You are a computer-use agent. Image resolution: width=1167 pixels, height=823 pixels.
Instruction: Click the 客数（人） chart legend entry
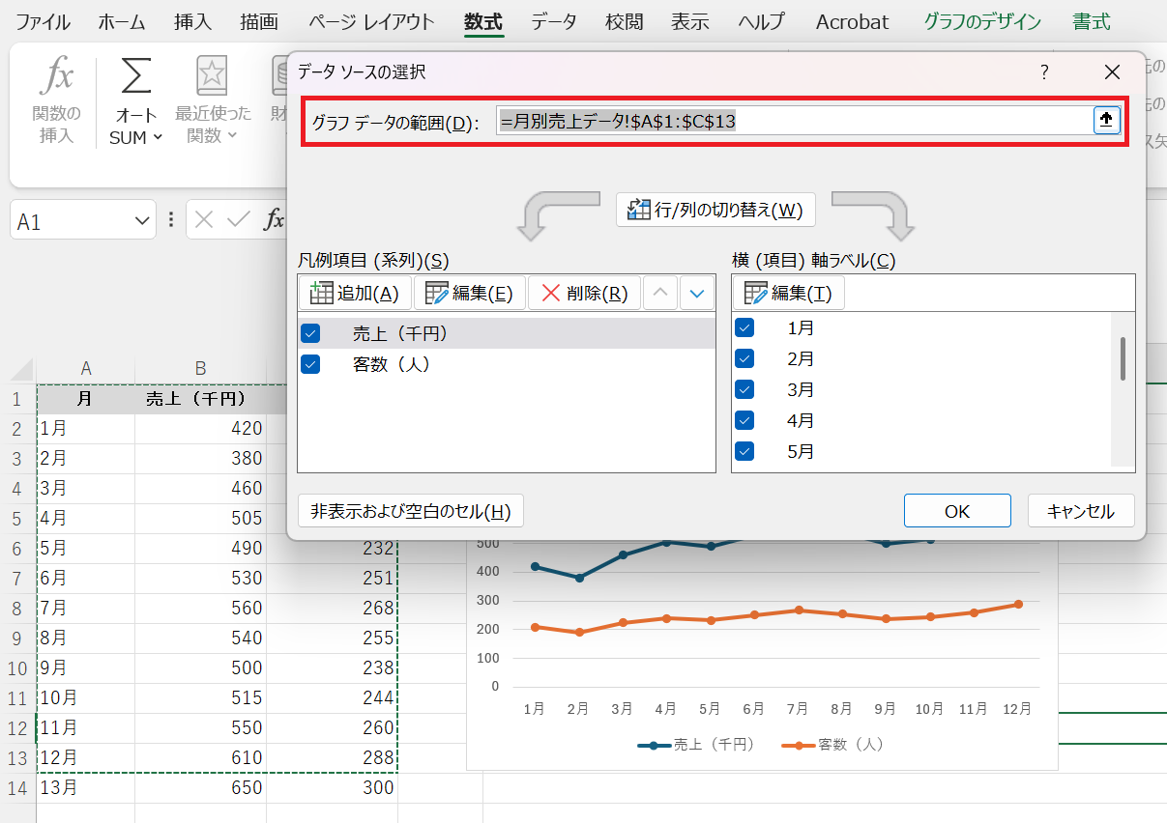(832, 745)
